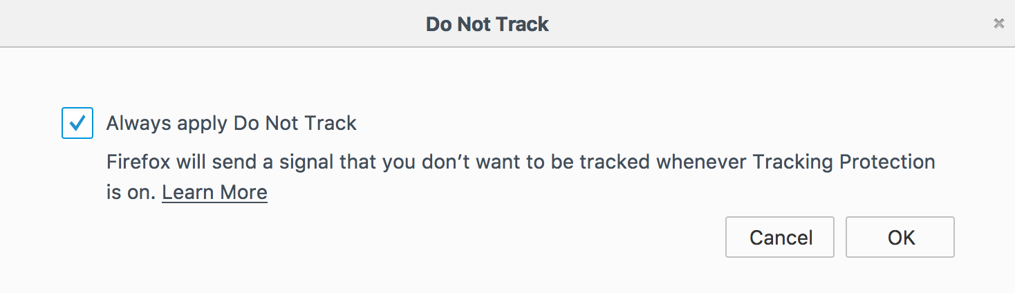Click the Do Not Track dialog title
This screenshot has width=1015, height=293.
pos(487,24)
